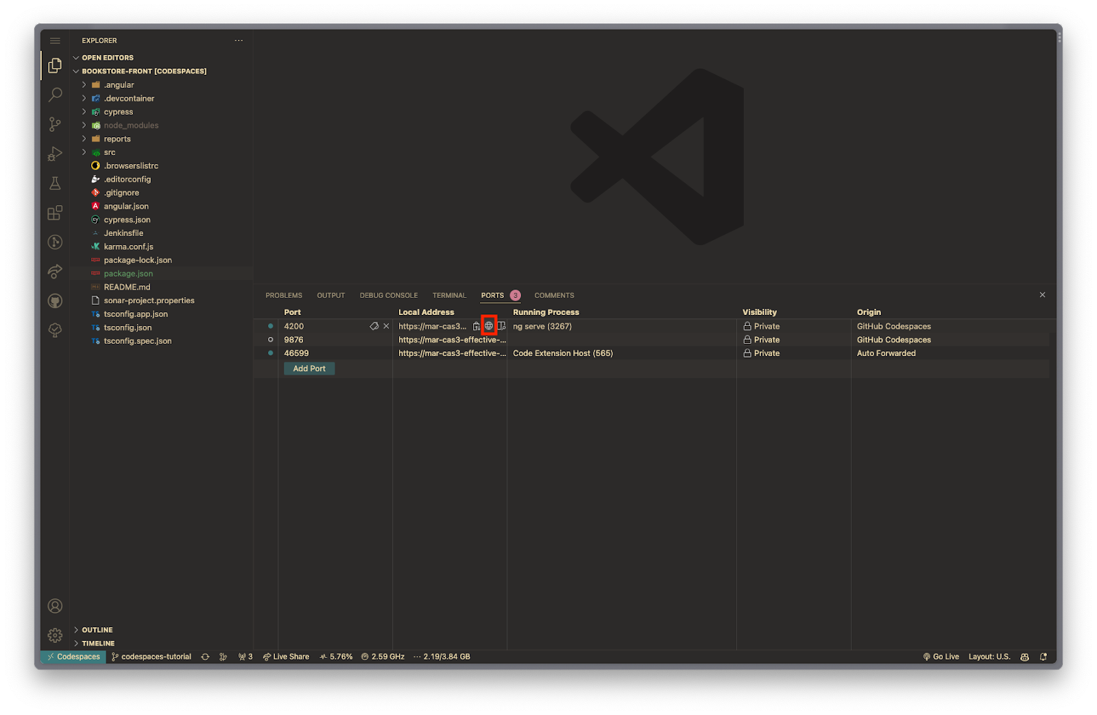
Task: Click Layout: U.S. in status bar
Action: click(989, 657)
